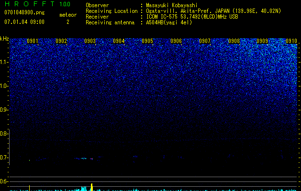The width and height of the screenshot is (301, 191).
Task: Click the 0.9 kHz axis label
Action: (x=4, y=110)
